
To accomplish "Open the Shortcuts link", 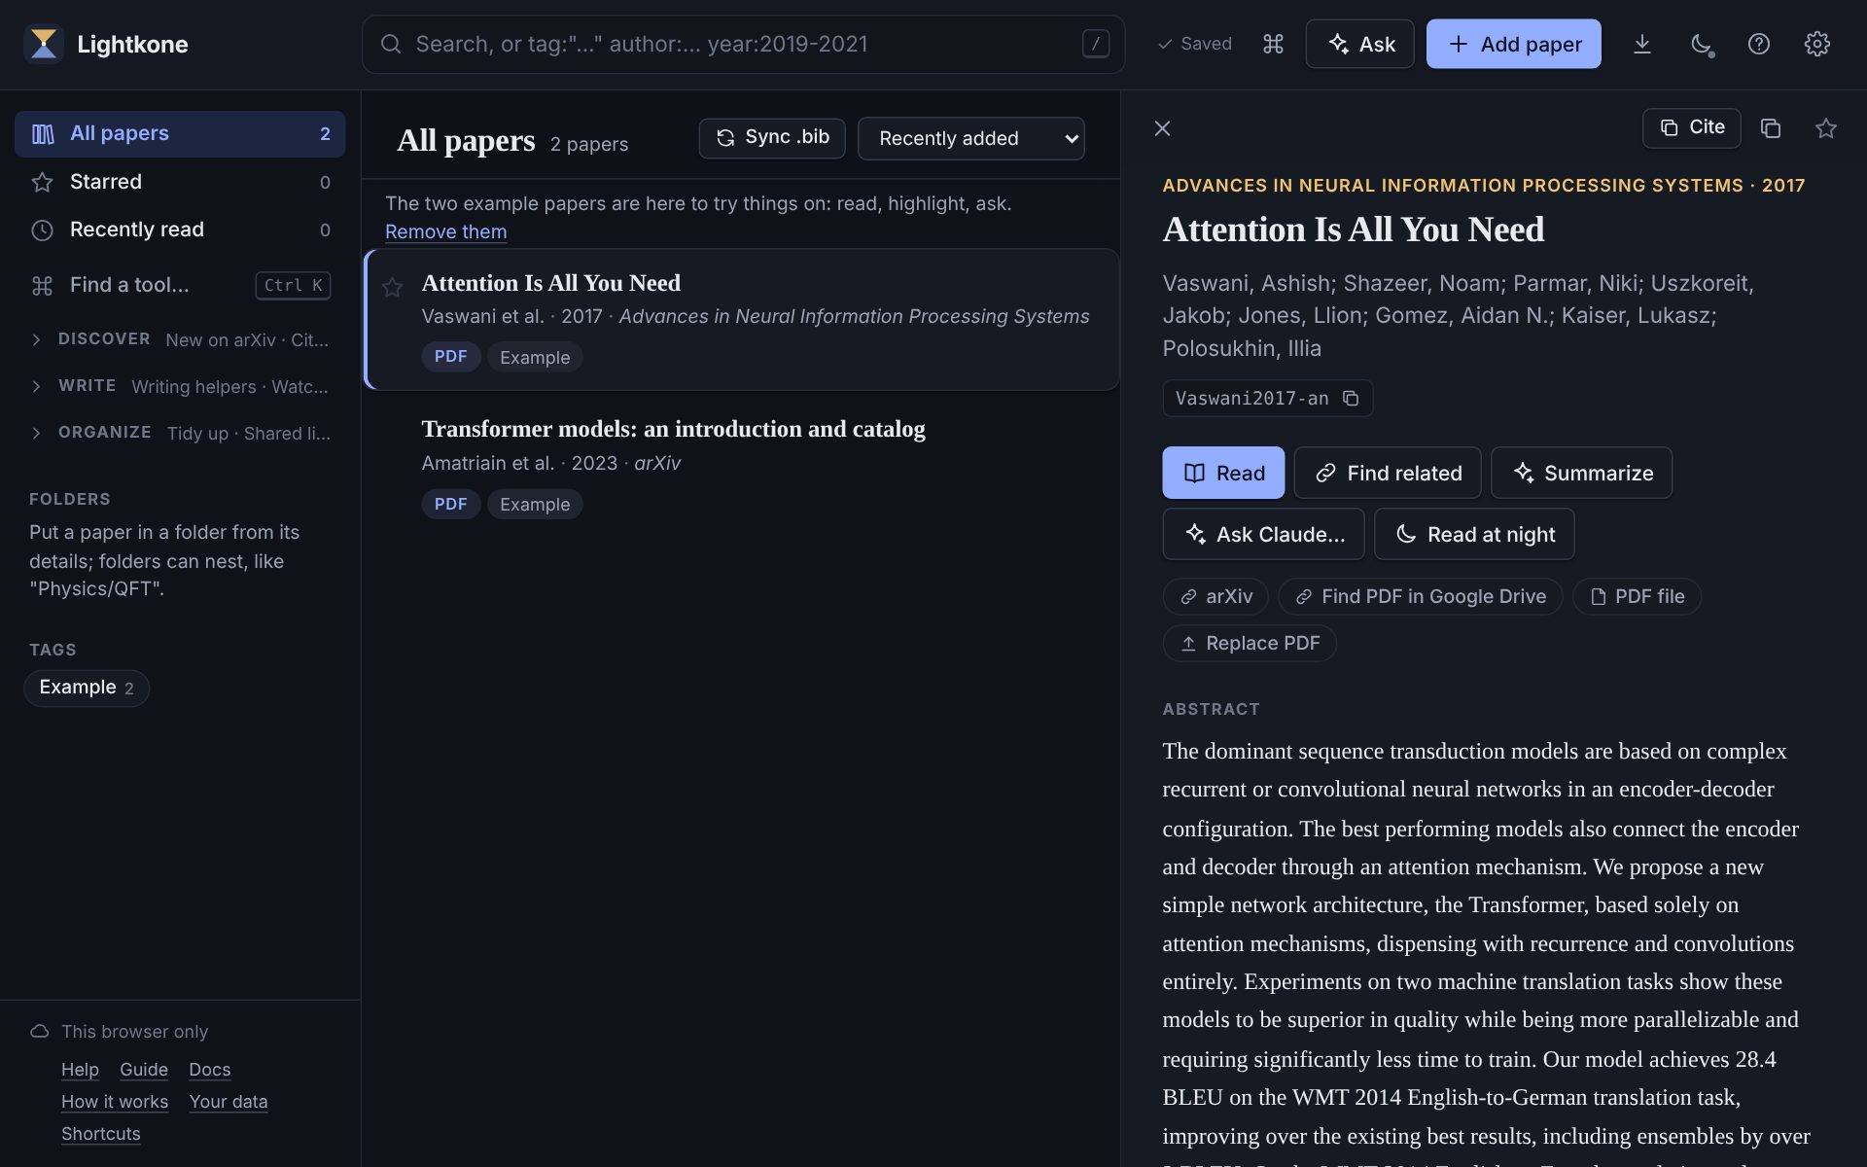I will pyautogui.click(x=101, y=1134).
